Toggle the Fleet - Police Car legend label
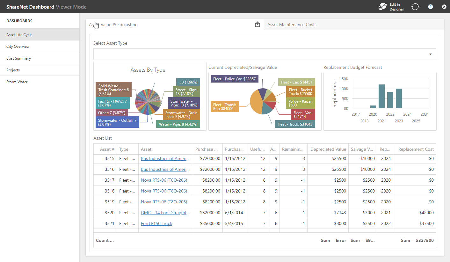Image resolution: width=450 pixels, height=262 pixels. pos(235,78)
